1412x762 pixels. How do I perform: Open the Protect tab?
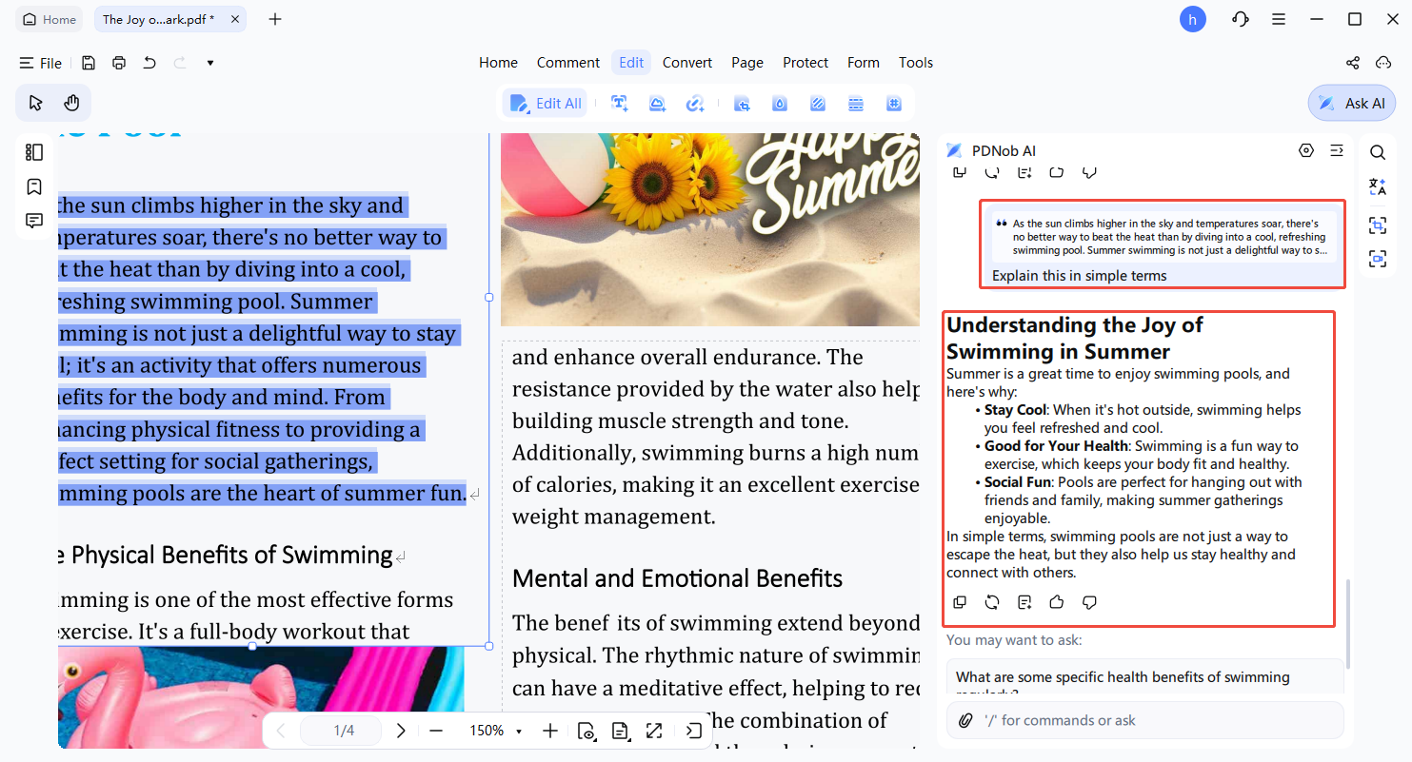(805, 63)
